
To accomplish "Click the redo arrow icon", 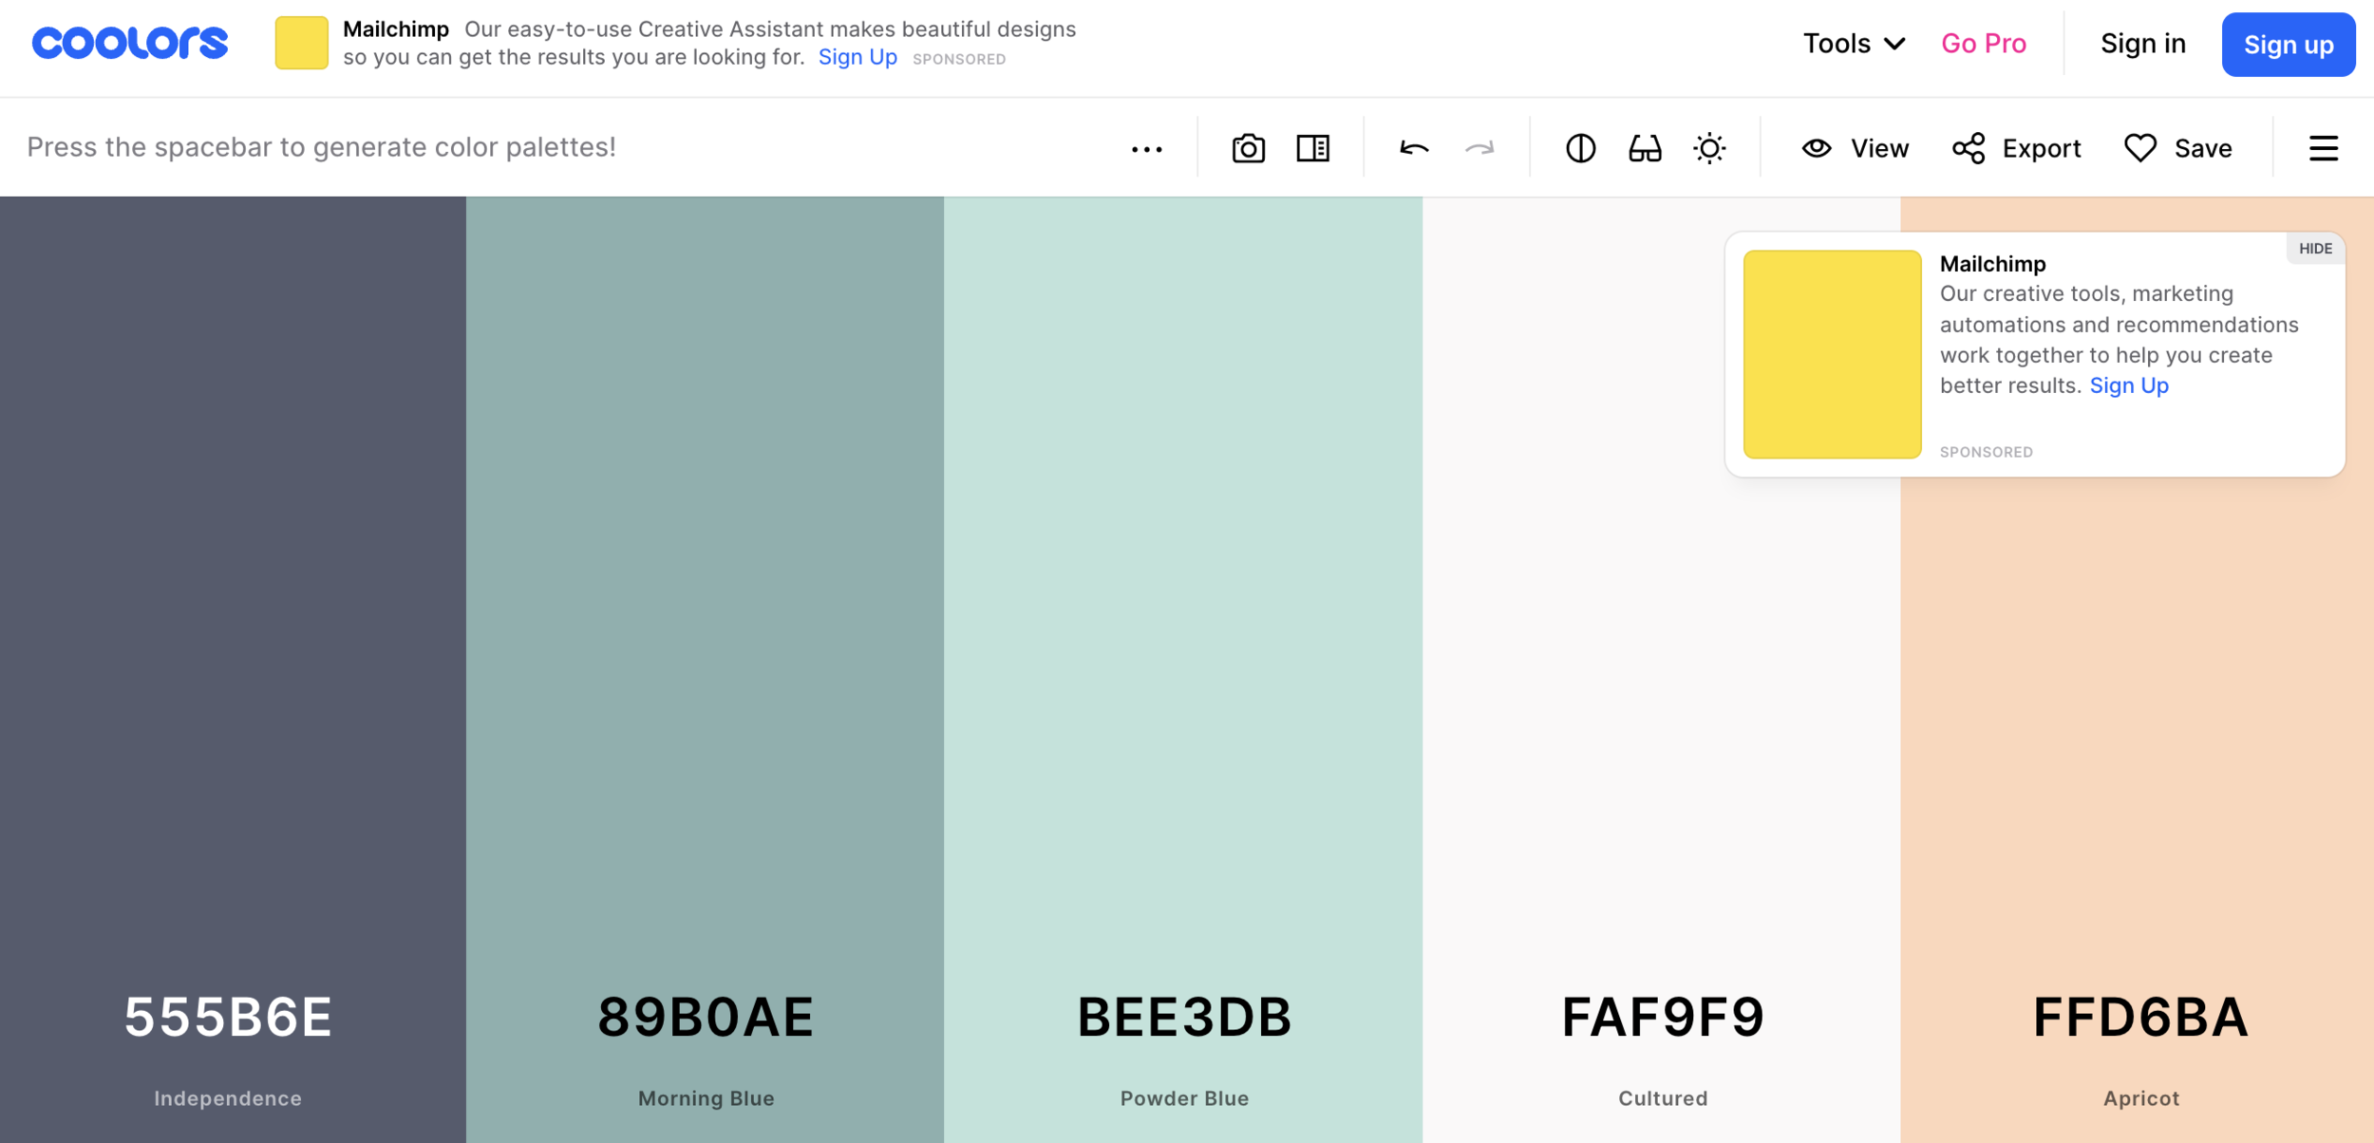I will tap(1479, 149).
